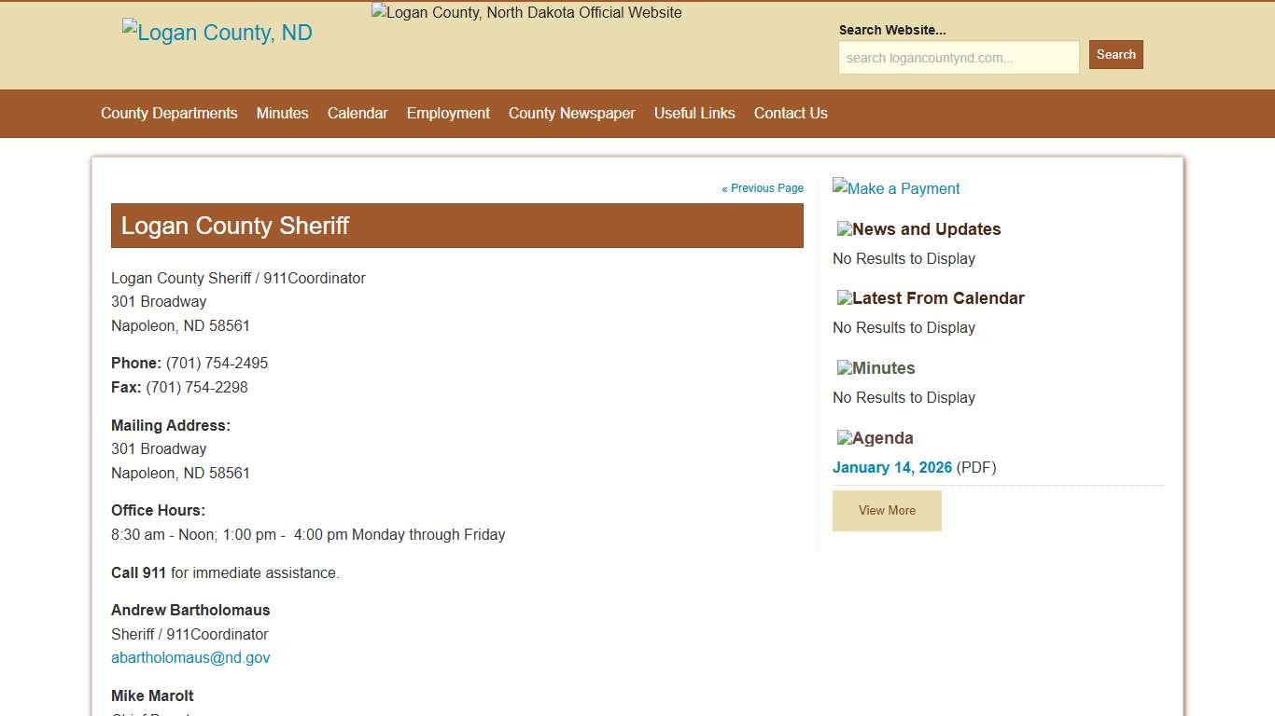
Task: Open the Minutes navigation item
Action: (282, 113)
